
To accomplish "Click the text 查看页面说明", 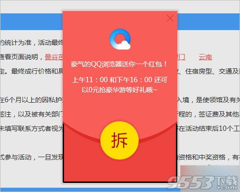I will coord(19,57).
